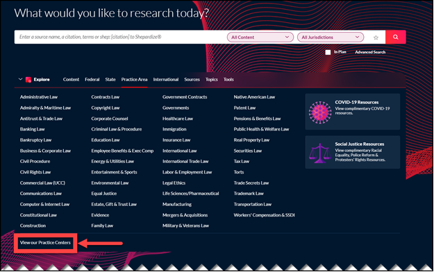
Task: Open the Bankruptcy Law practice area
Action: pos(35,140)
